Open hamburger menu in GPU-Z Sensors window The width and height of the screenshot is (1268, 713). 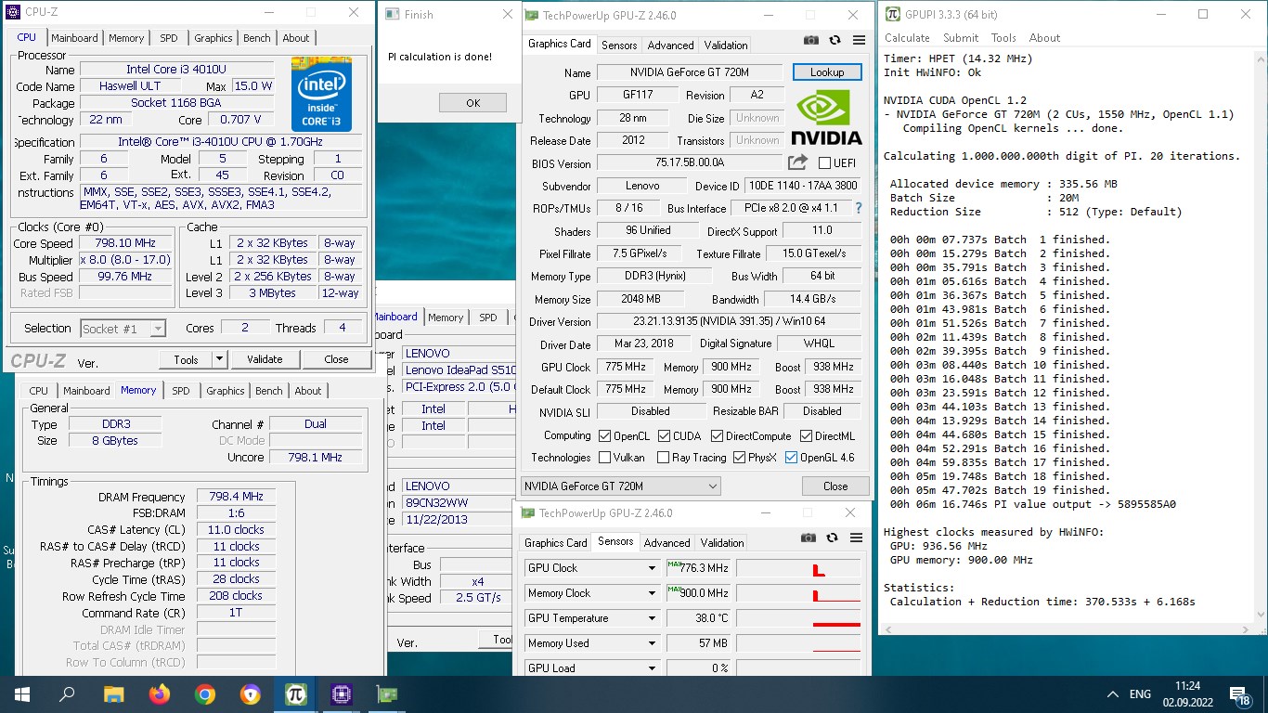pos(855,538)
